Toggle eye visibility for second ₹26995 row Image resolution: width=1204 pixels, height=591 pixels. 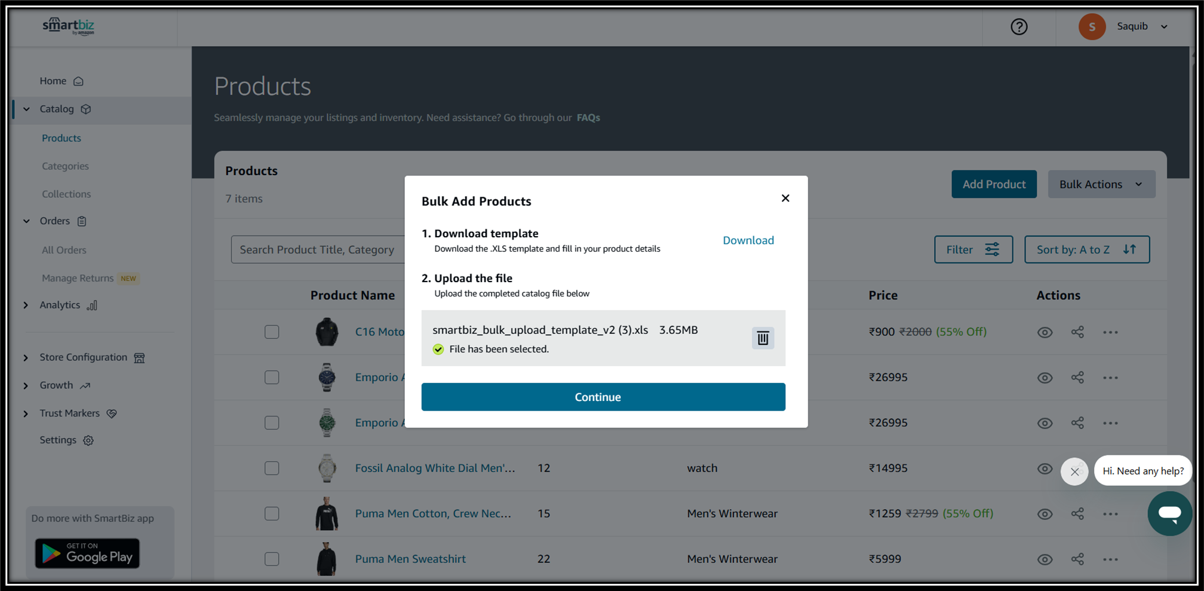coord(1045,423)
